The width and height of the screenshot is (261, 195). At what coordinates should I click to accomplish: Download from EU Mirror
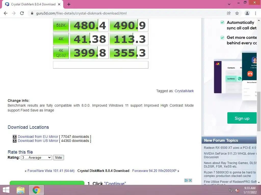[x=38, y=137]
